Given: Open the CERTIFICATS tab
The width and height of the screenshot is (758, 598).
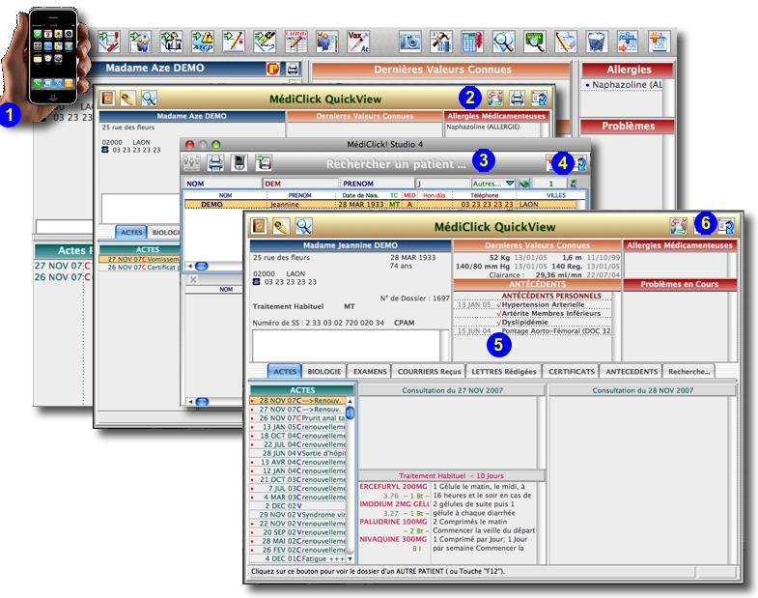Looking at the screenshot, I should 571,371.
